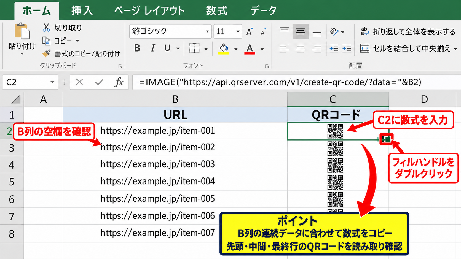461x259 pixels.
Task: Open the 数式 (Formulas) tab
Action: [x=217, y=11]
